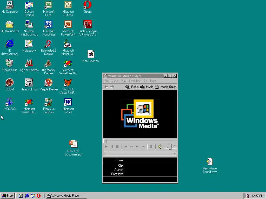Select the Big Money Deluxe shortcut
This screenshot has width=266, height=199.
[x=49, y=67]
